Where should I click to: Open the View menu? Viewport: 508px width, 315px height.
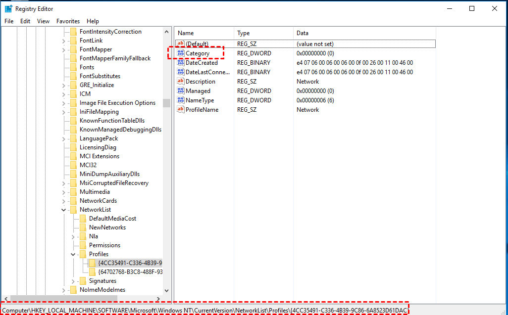44,21
